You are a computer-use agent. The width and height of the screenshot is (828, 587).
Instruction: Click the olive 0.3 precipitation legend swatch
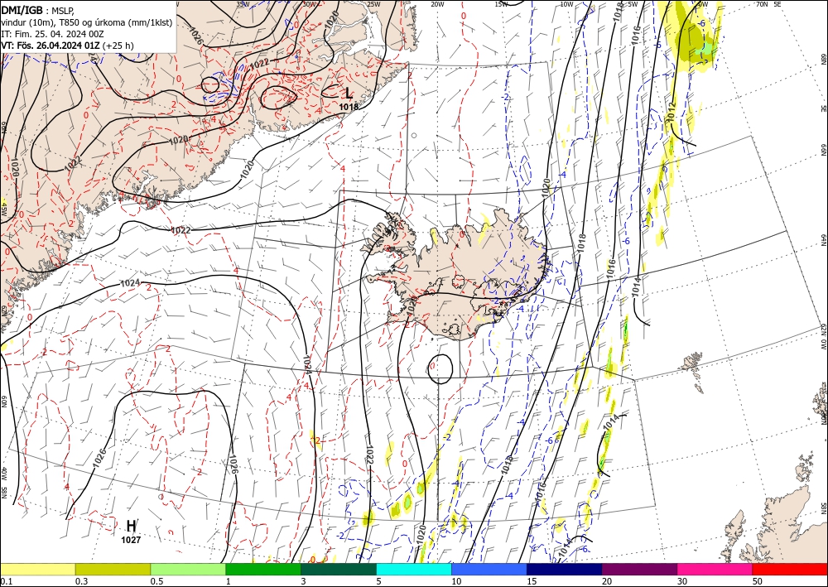113,569
